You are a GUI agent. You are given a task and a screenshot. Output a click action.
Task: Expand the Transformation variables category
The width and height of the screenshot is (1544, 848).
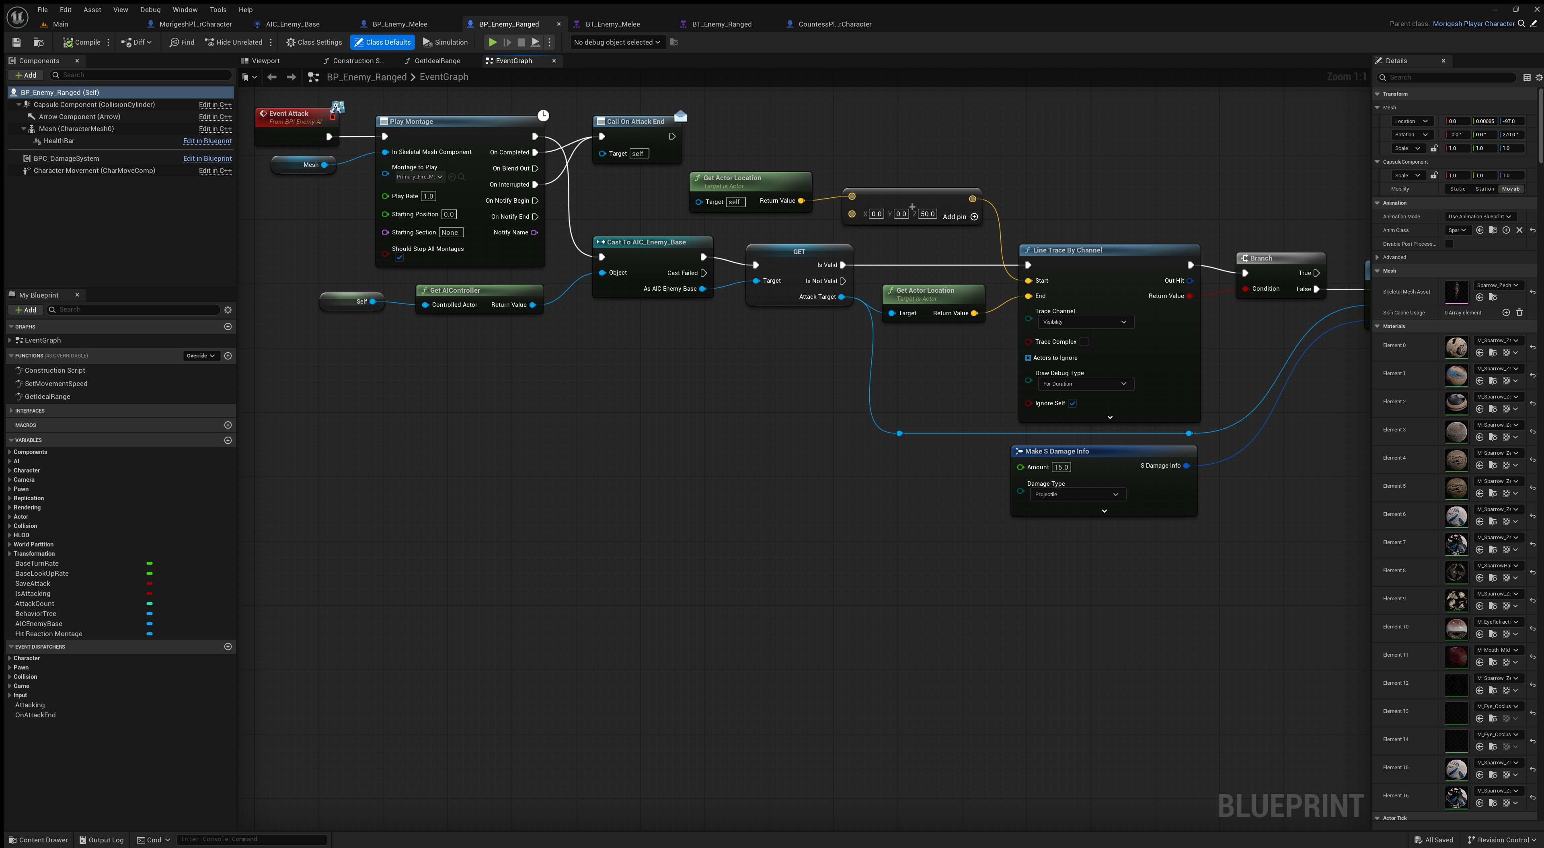tap(10, 554)
